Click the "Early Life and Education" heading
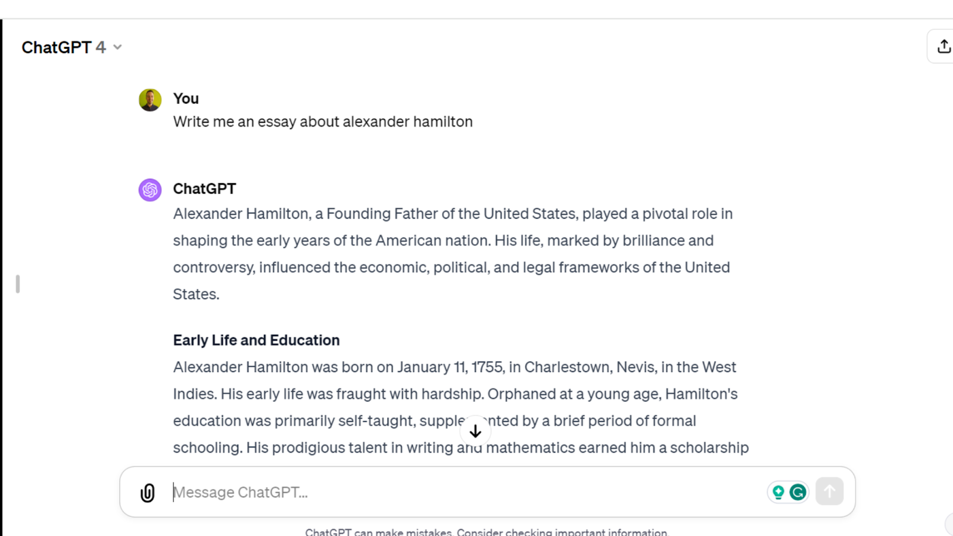953x536 pixels. (256, 340)
